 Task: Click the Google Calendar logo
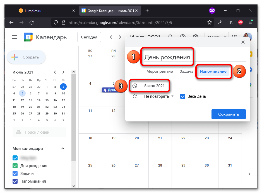(x=28, y=37)
